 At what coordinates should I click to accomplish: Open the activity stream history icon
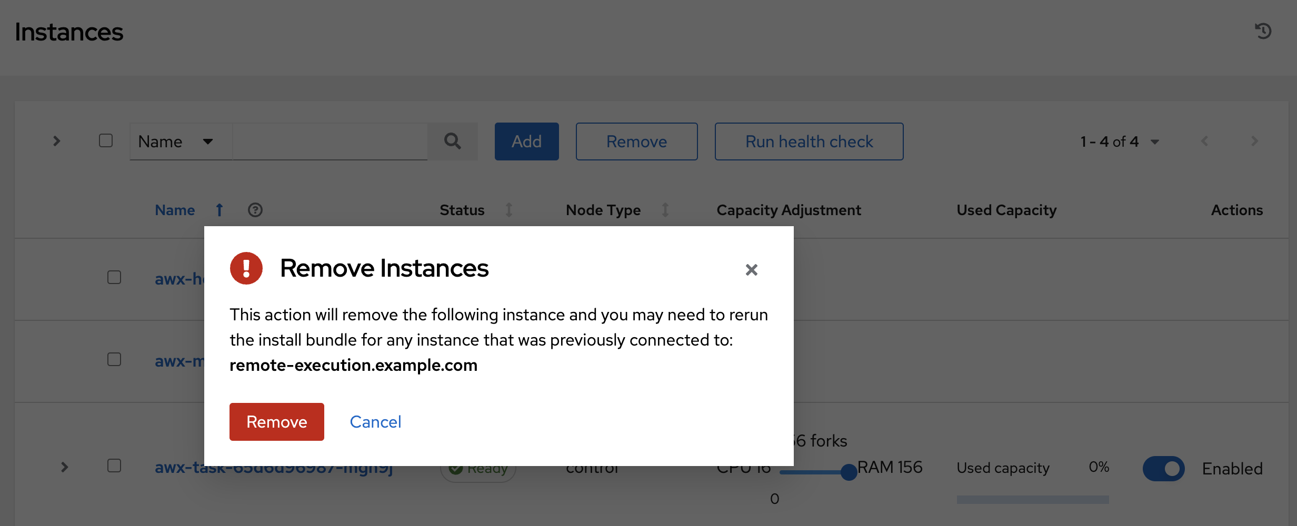coord(1263,31)
